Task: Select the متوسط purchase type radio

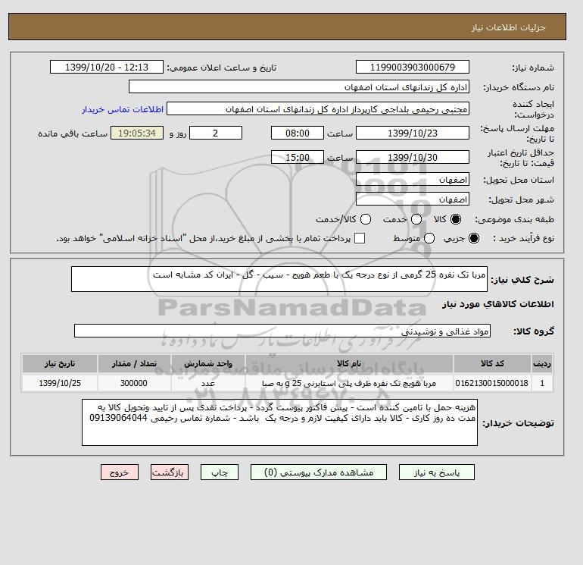Action: point(429,238)
